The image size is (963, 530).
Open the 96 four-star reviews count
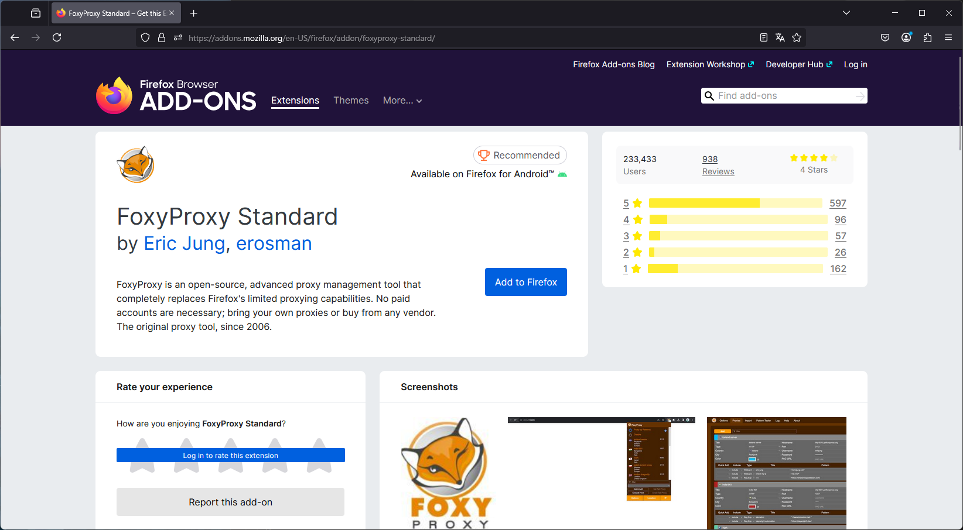coord(841,219)
